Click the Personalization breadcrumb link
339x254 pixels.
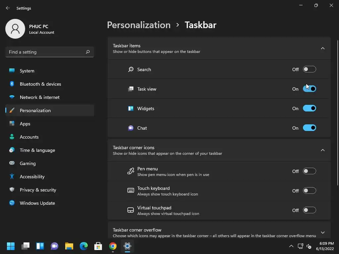click(x=139, y=25)
